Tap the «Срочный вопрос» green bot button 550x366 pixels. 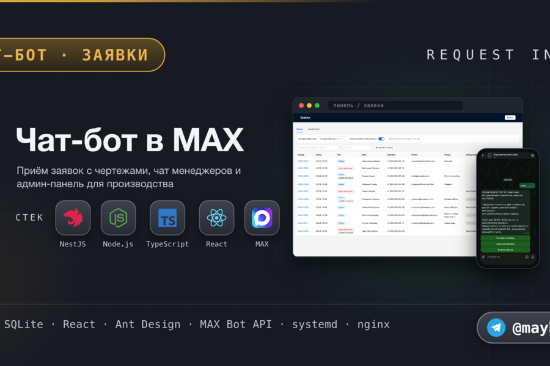coord(505,244)
